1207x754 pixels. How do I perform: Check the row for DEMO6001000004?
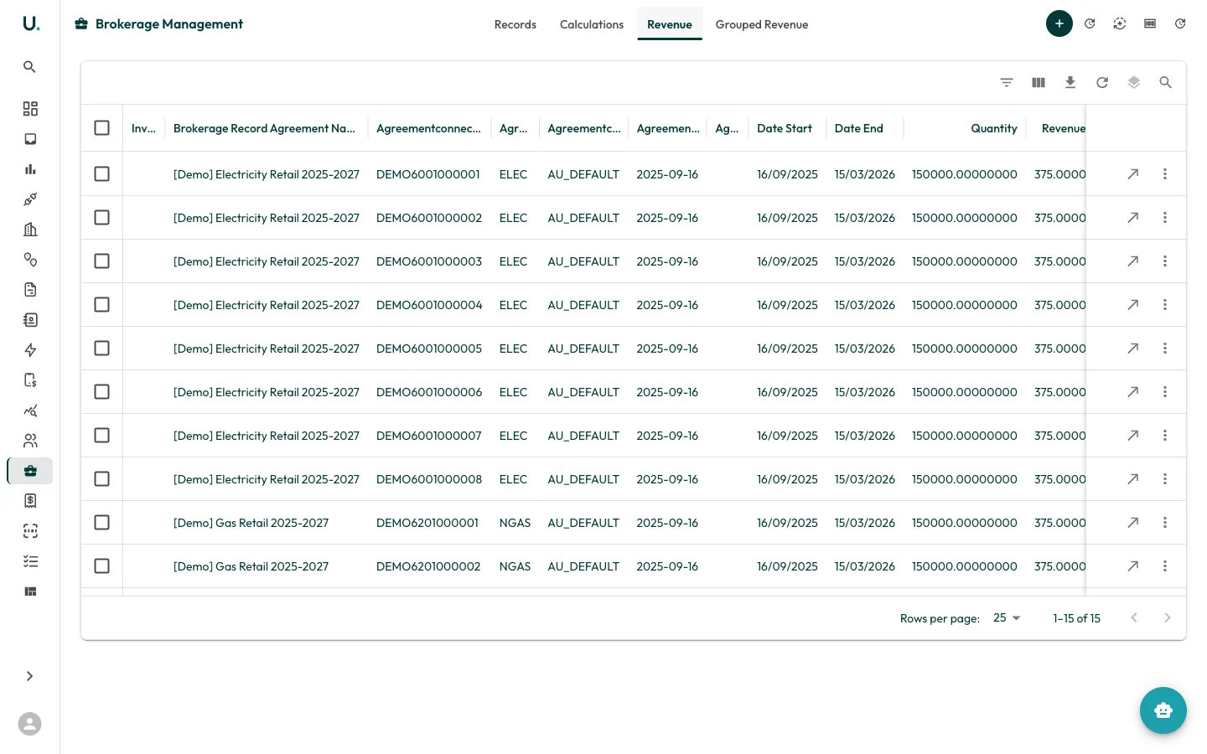pyautogui.click(x=102, y=305)
